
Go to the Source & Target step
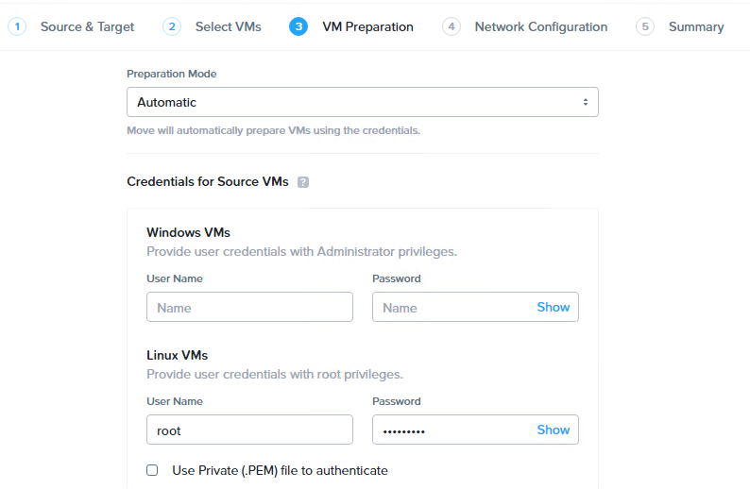pos(87,26)
